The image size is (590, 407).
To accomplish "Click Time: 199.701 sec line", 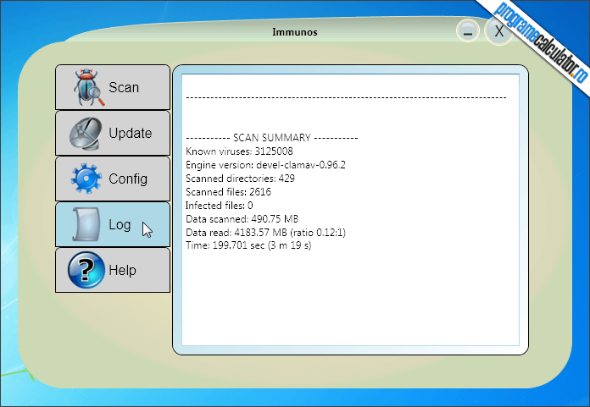I will click(x=248, y=245).
